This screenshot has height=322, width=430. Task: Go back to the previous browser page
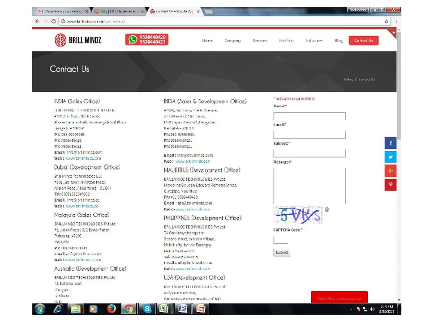(38, 21)
